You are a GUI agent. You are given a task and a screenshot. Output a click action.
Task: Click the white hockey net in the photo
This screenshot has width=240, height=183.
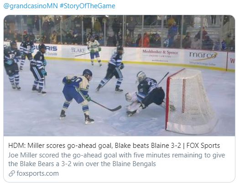[x=191, y=102]
